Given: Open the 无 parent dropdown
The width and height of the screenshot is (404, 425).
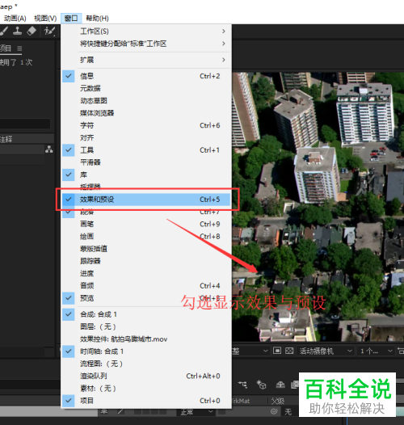Looking at the screenshot, I should 291,412.
